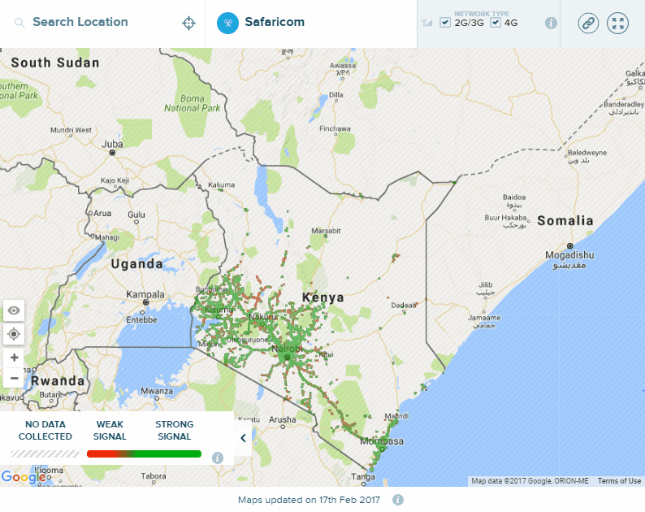Click the 'STRONG SIGNAL' legend label
Screen dimensions: 645x512
click(x=175, y=431)
